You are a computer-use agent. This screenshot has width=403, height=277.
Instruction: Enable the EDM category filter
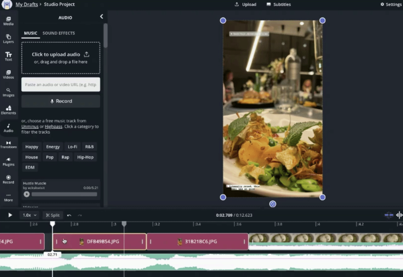pyautogui.click(x=30, y=167)
